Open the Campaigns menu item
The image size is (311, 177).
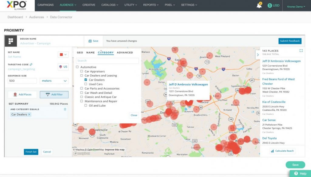pos(46,5)
